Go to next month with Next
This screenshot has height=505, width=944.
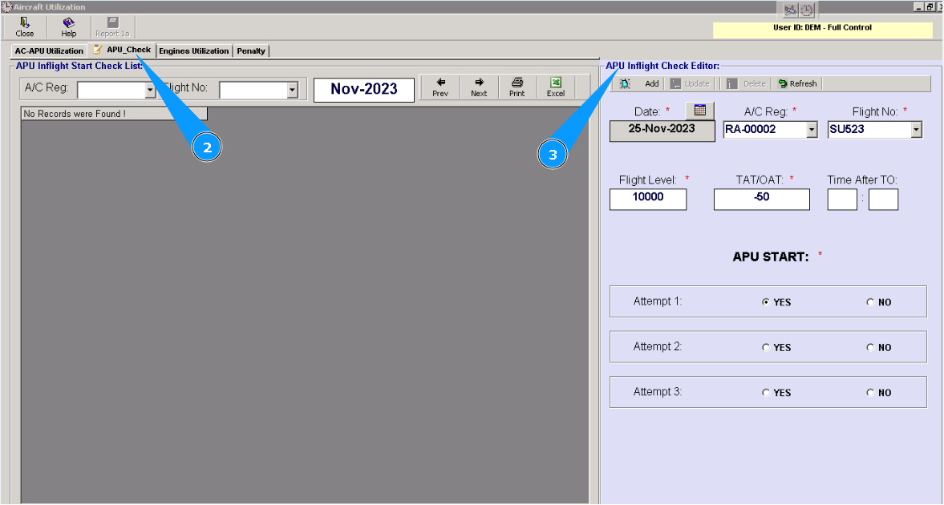click(x=480, y=87)
